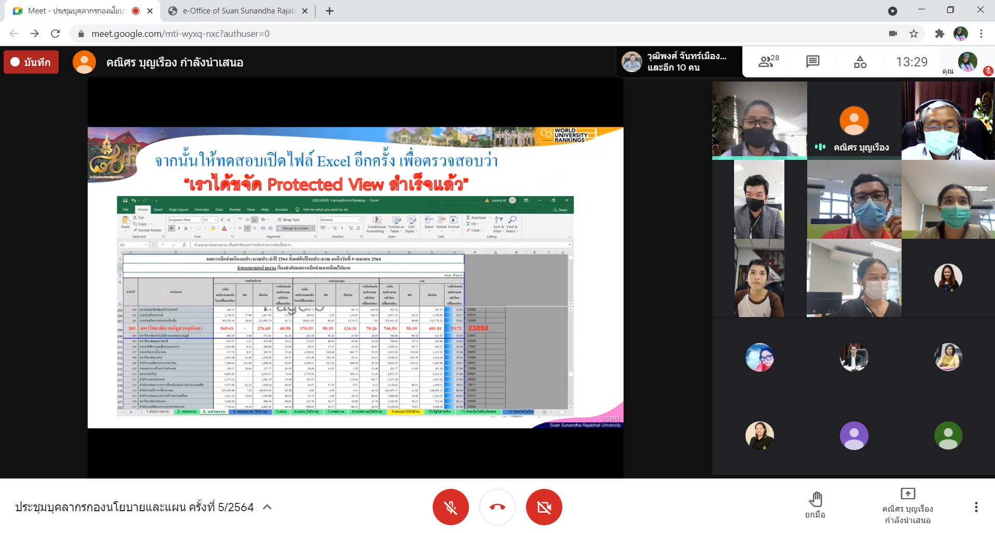Open the activities shapes icon
Image resolution: width=995 pixels, height=533 pixels.
click(860, 62)
